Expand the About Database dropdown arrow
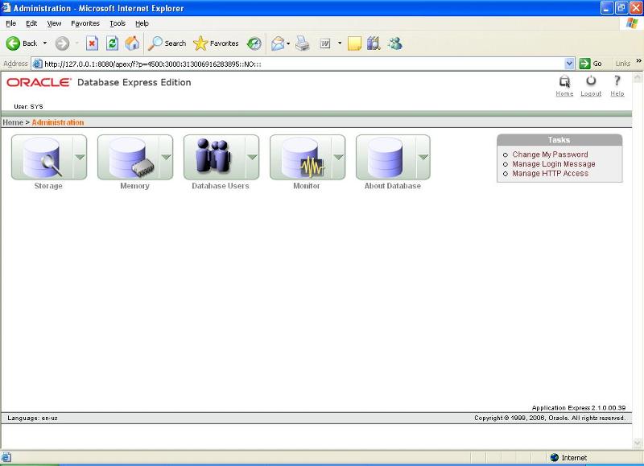Viewport: 644px width, 466px height. pyautogui.click(x=423, y=157)
